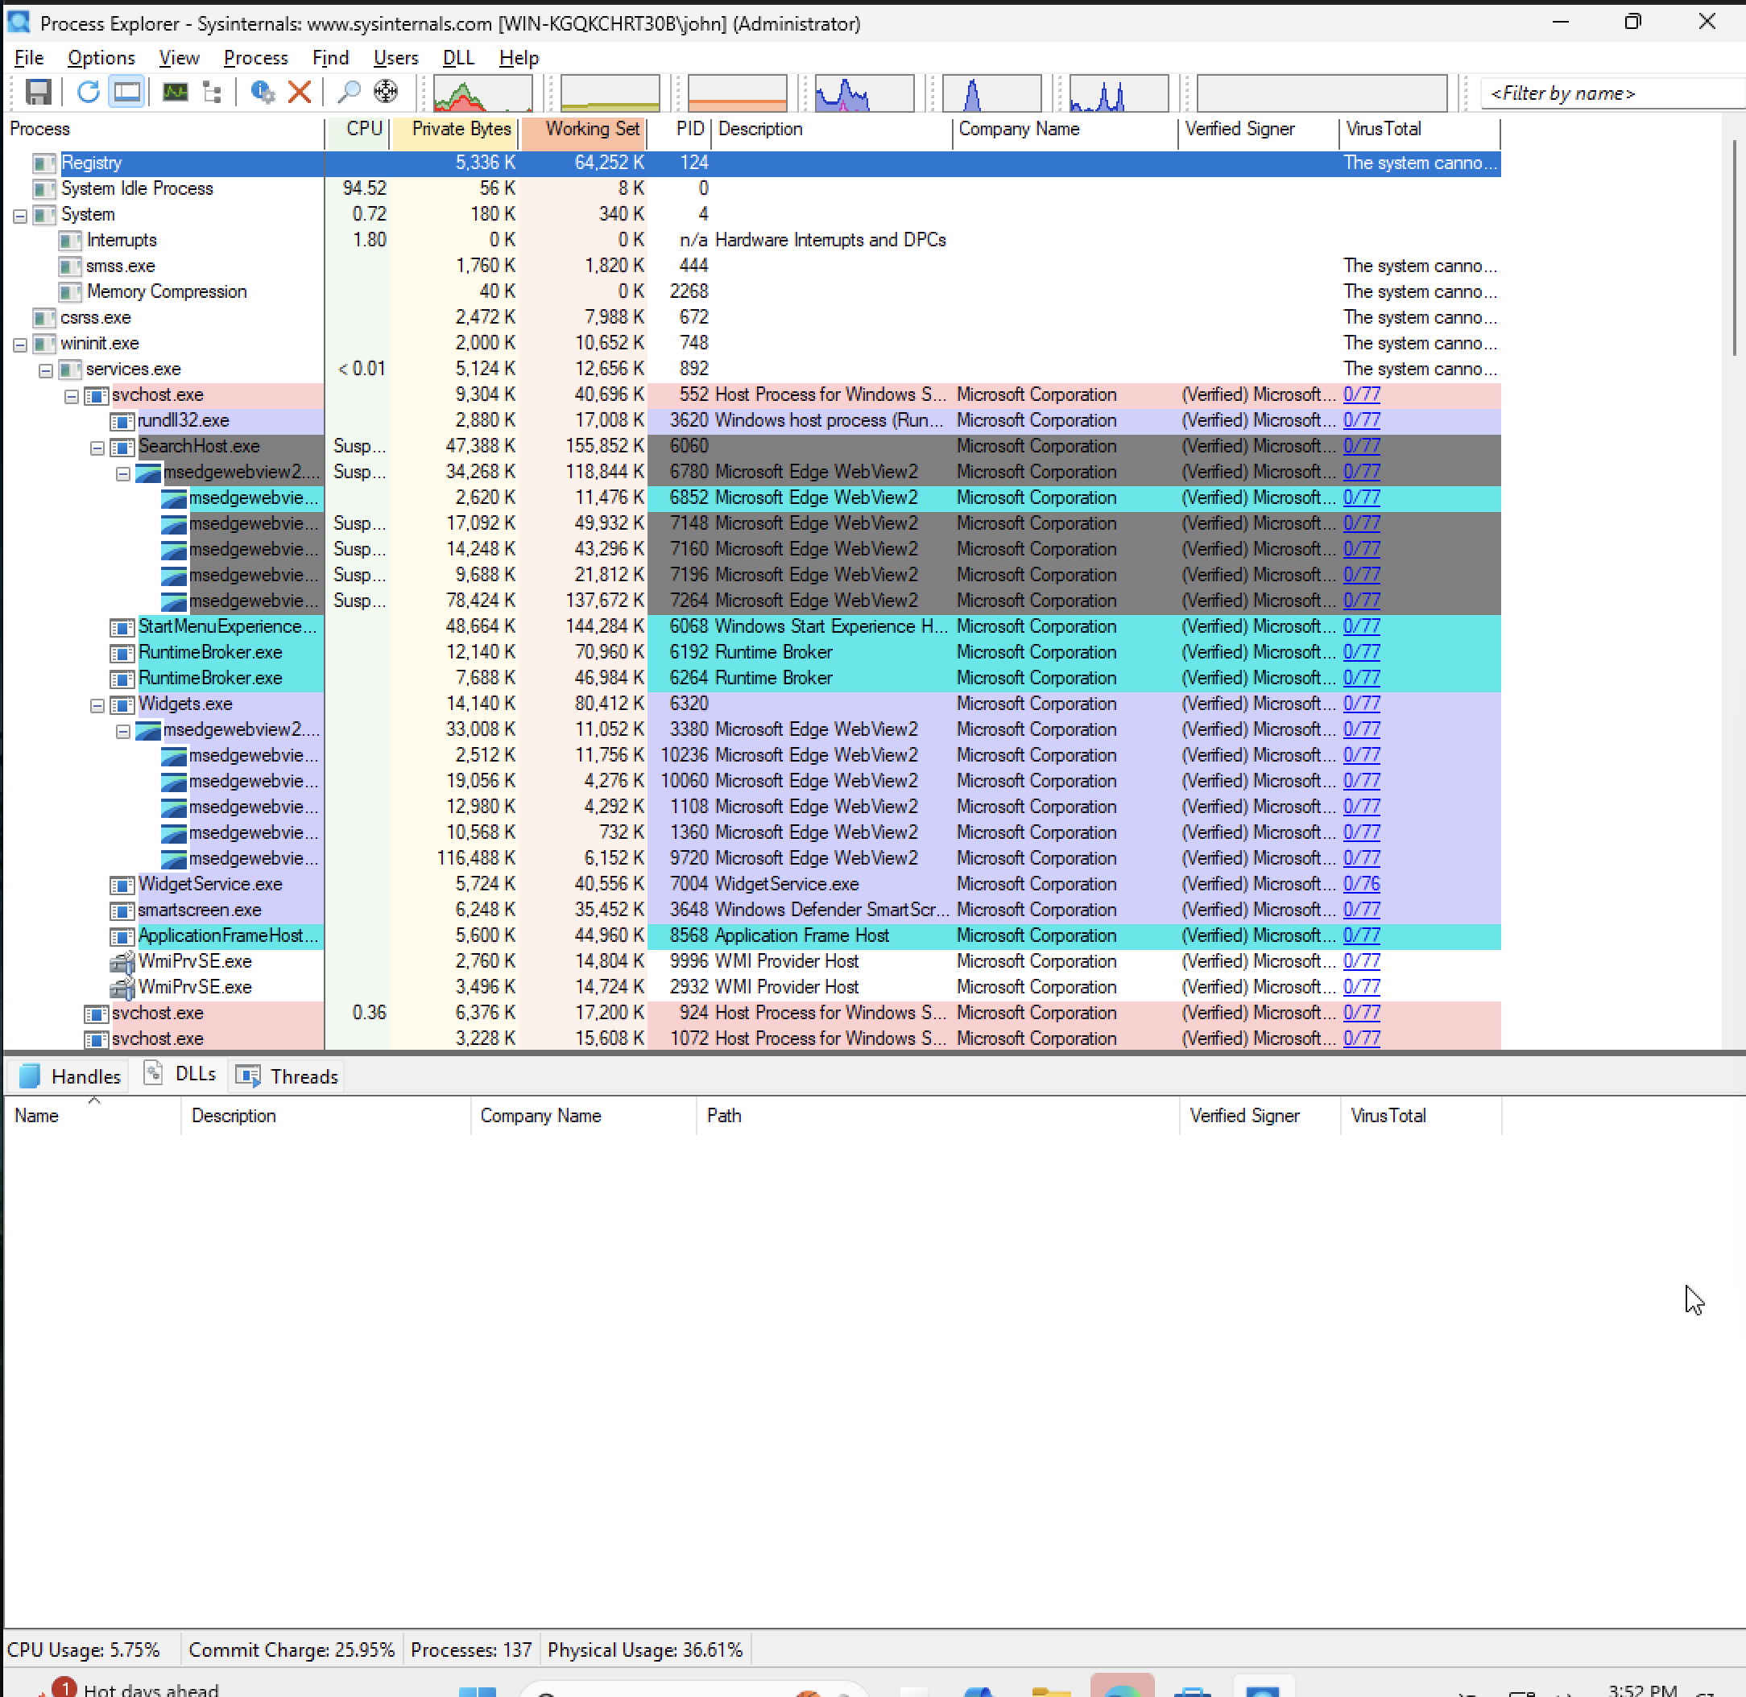Image resolution: width=1746 pixels, height=1697 pixels.
Task: Click the ApplicationFrameHost process icon
Action: point(122,937)
